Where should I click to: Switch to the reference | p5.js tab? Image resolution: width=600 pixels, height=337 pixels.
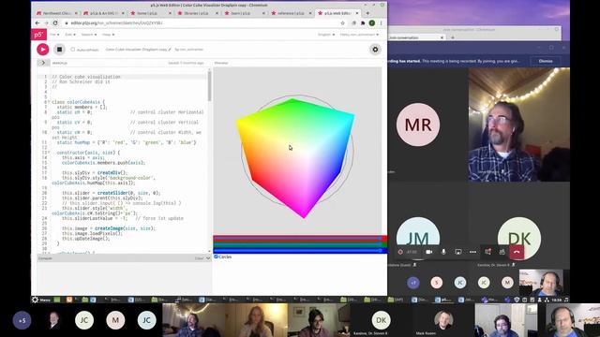292,13
